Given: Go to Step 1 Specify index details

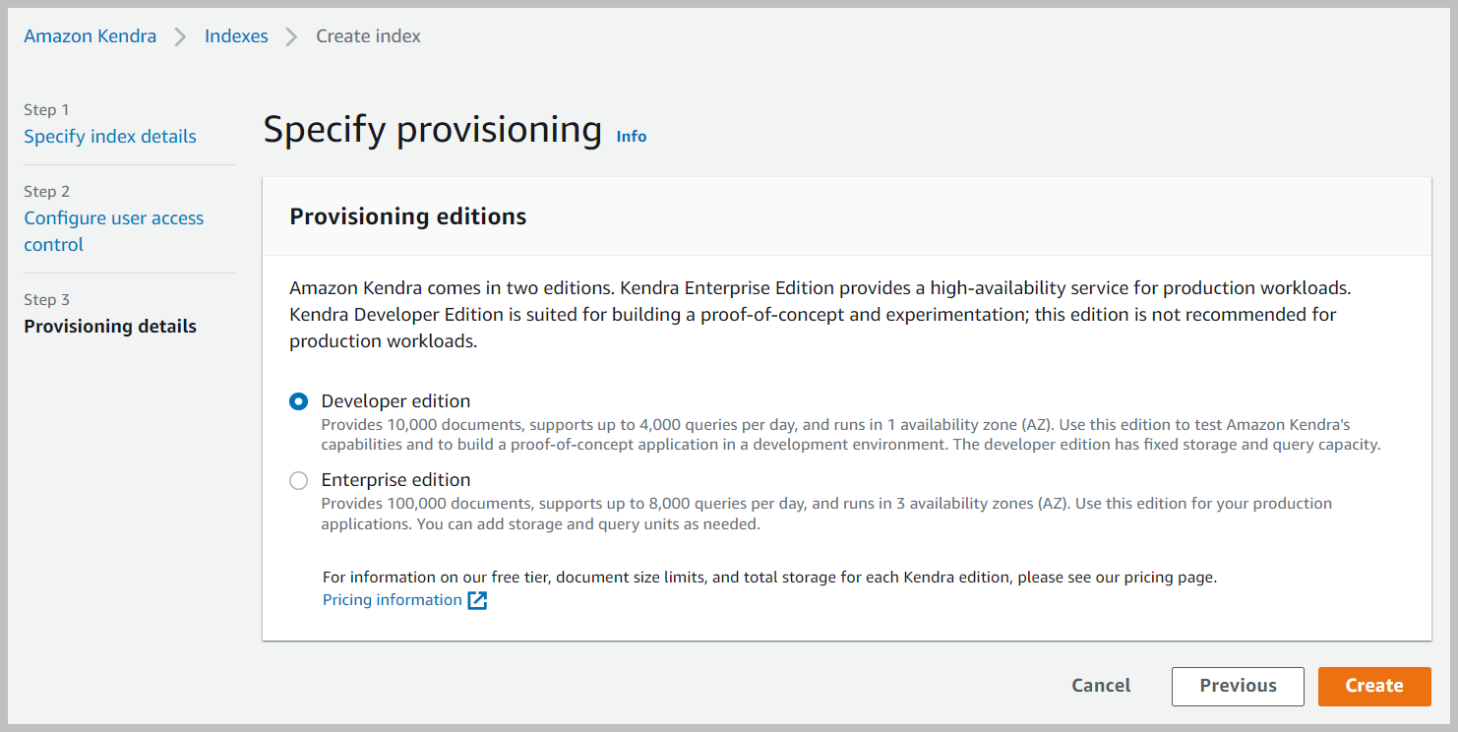Looking at the screenshot, I should (109, 136).
